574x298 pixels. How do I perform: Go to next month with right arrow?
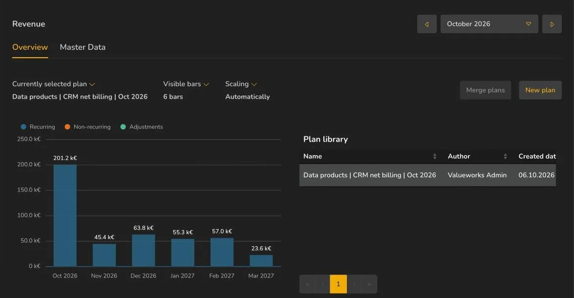(552, 24)
